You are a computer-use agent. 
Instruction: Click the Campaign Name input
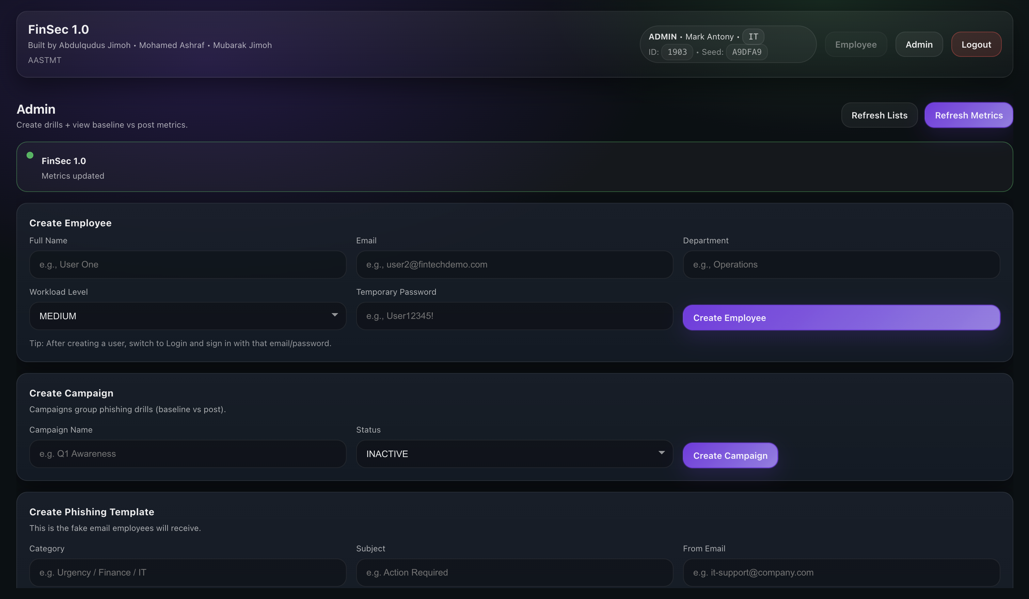click(x=187, y=454)
